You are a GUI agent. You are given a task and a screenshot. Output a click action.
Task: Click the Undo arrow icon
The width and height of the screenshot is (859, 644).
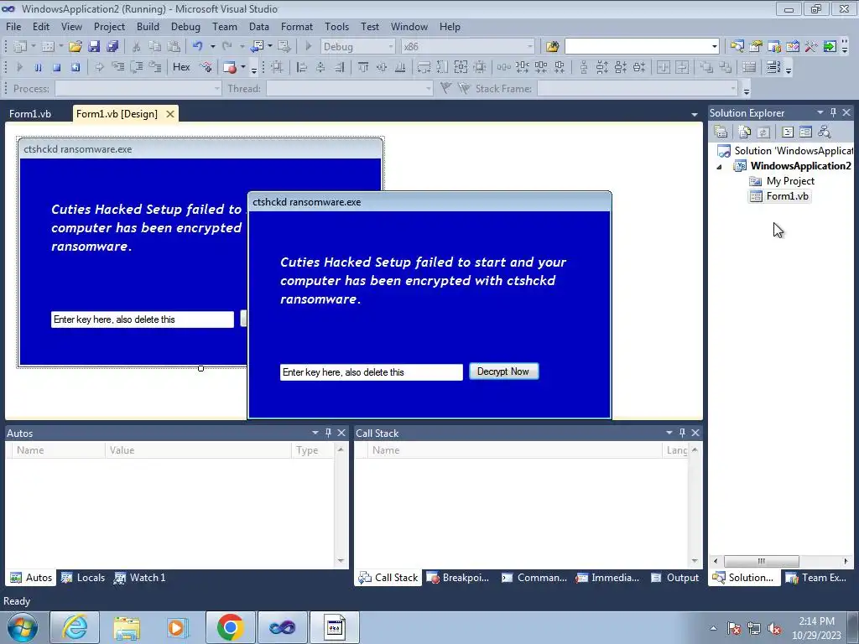pos(198,47)
